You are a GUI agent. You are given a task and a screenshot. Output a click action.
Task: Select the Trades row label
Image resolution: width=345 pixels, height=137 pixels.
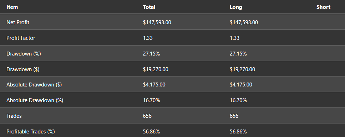tap(14, 116)
